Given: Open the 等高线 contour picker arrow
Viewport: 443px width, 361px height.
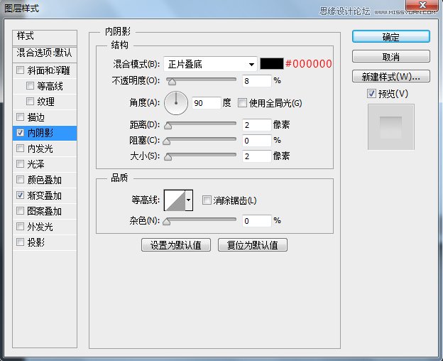Looking at the screenshot, I should pyautogui.click(x=189, y=200).
